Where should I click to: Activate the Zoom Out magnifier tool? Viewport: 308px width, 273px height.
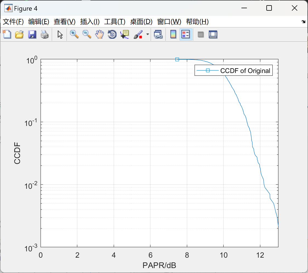[x=87, y=34]
